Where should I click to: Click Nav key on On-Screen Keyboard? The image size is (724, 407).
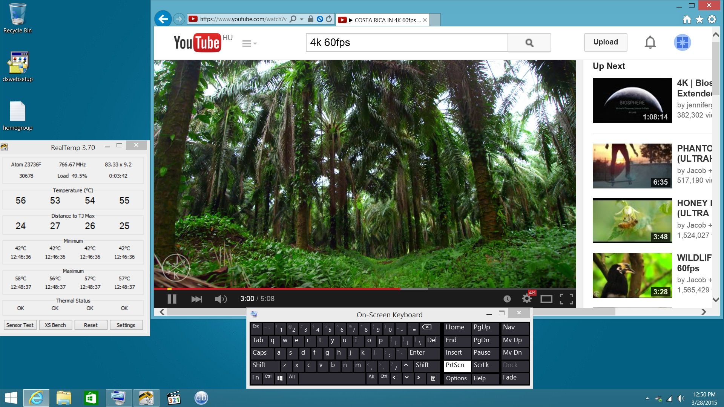515,328
